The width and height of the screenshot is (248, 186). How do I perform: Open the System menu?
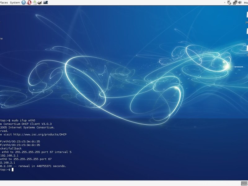click(x=15, y=2)
